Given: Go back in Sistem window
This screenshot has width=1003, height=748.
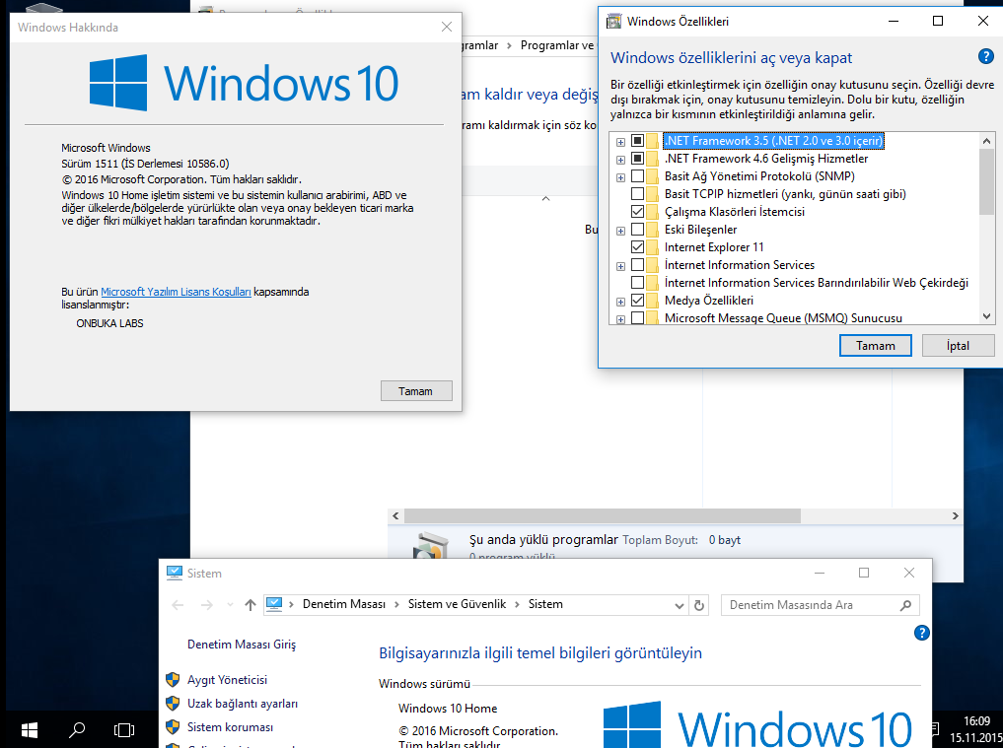Looking at the screenshot, I should [x=178, y=605].
